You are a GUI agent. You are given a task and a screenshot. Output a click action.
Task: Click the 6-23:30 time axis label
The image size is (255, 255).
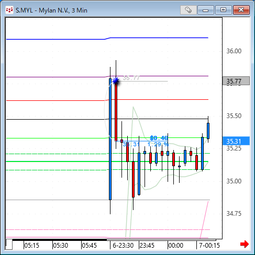tap(123, 246)
